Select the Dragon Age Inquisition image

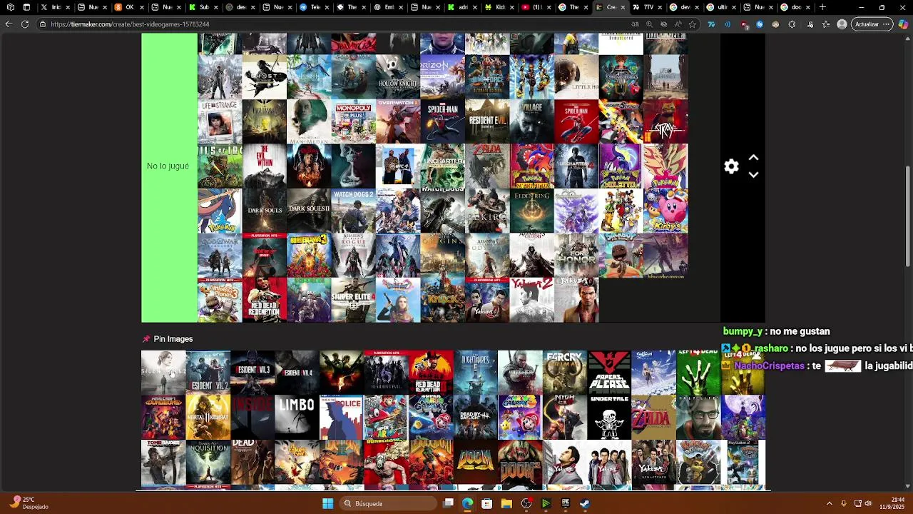pyautogui.click(x=208, y=462)
